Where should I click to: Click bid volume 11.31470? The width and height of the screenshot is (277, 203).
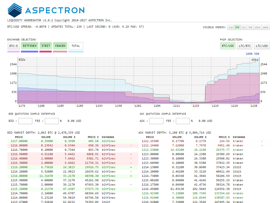[46, 176]
